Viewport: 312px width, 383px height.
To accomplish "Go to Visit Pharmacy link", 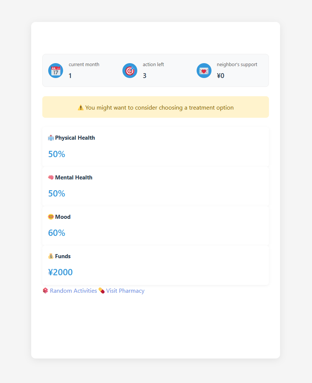I will tap(125, 291).
